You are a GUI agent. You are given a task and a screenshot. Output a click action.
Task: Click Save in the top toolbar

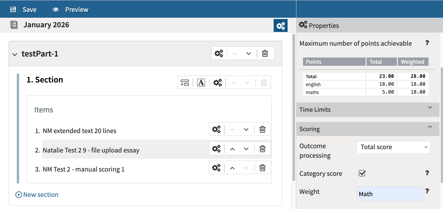(x=23, y=10)
